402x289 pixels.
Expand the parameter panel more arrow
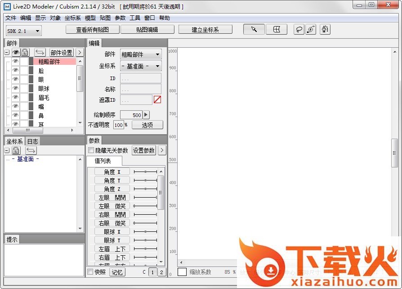(162, 150)
